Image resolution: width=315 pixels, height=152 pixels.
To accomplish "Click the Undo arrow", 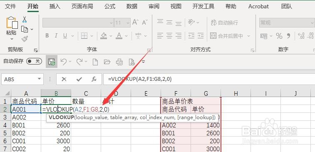I will click(64, 62).
